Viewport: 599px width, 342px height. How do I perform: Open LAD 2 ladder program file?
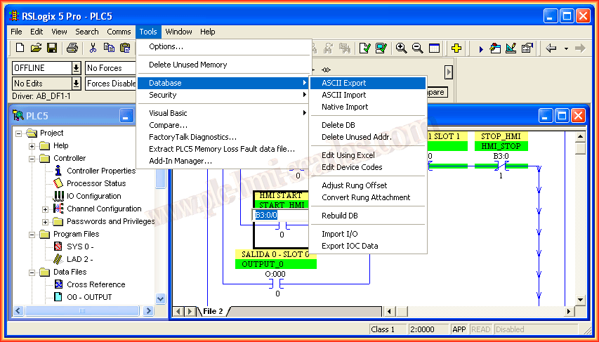[79, 259]
